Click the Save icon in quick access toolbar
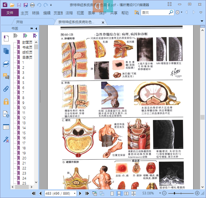206x198 pixels. click(19, 5)
